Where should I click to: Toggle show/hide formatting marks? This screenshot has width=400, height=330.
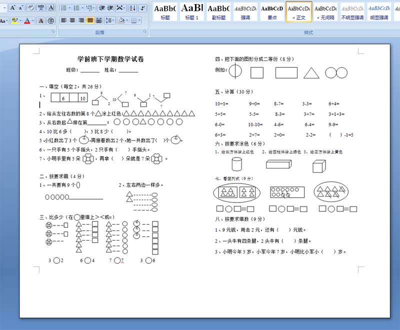[x=143, y=8]
